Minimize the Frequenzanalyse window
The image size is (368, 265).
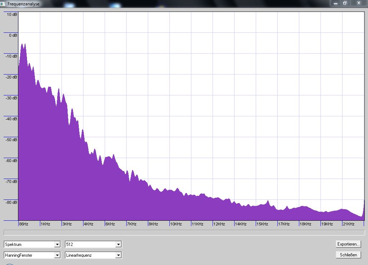[336, 3]
